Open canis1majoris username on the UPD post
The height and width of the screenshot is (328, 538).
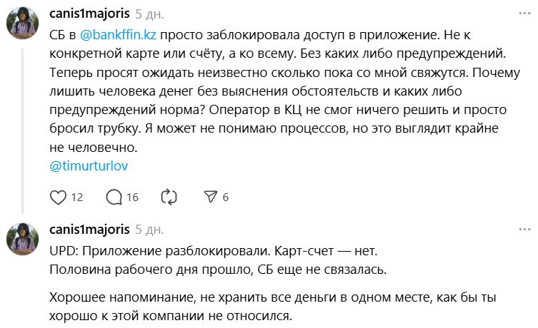90,229
